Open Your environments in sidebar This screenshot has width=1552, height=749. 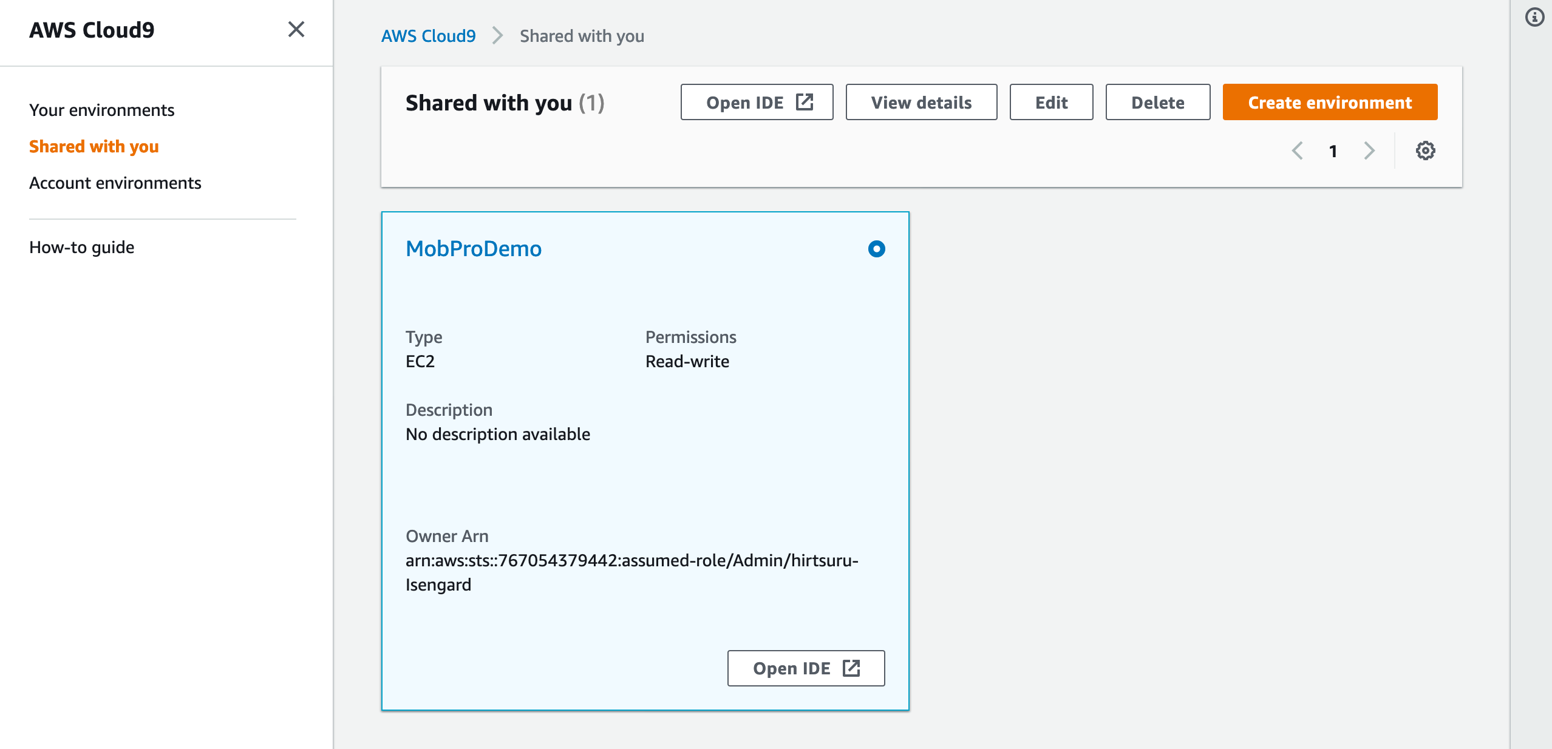[x=101, y=110]
